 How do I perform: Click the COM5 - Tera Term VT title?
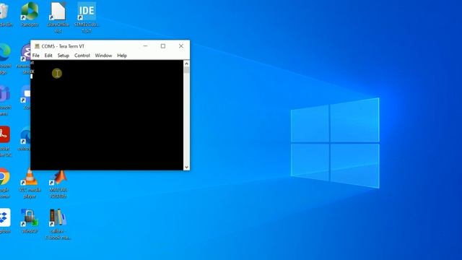pos(63,46)
